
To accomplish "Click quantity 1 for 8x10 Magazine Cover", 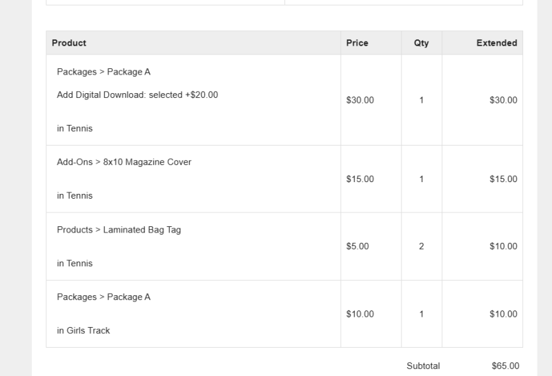I will point(421,179).
